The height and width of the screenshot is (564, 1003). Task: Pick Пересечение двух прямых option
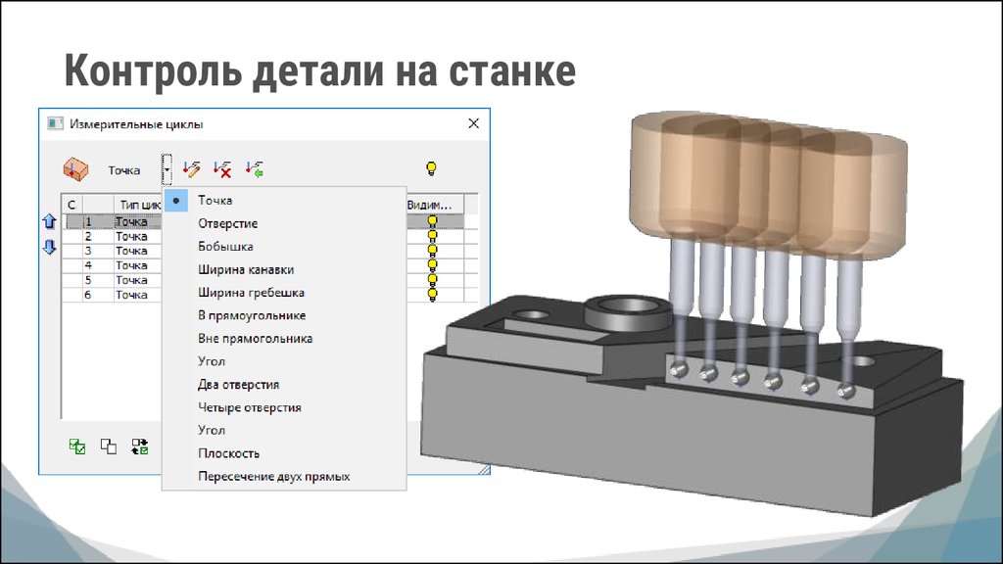coord(273,477)
